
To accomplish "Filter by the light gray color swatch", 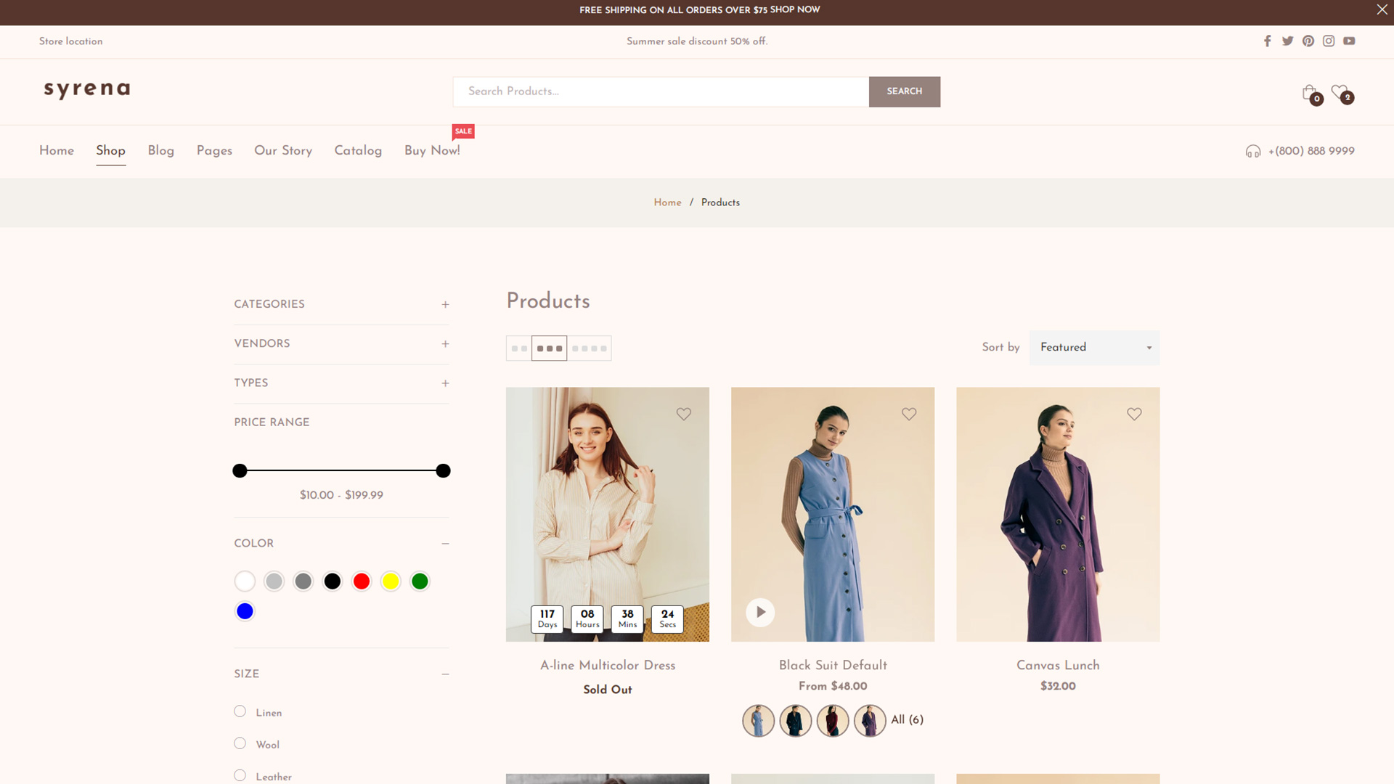I will click(x=274, y=581).
